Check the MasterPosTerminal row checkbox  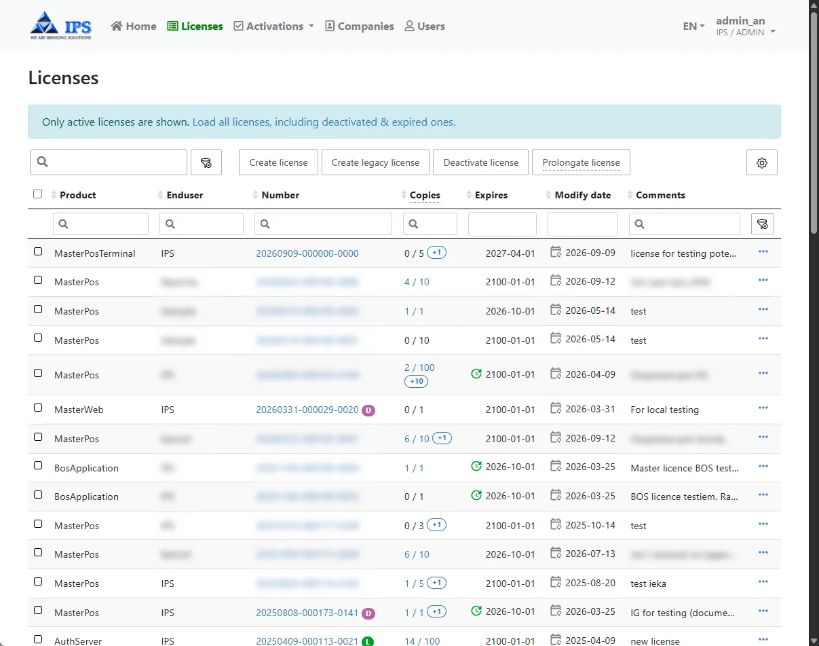pos(38,252)
